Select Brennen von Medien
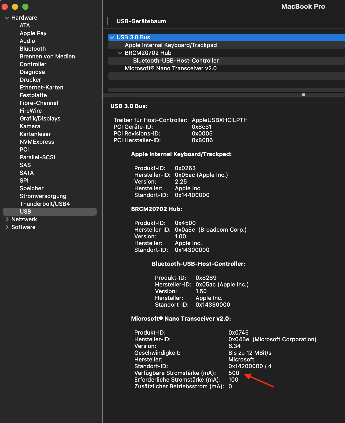Image resolution: width=345 pixels, height=423 pixels. pos(47,57)
